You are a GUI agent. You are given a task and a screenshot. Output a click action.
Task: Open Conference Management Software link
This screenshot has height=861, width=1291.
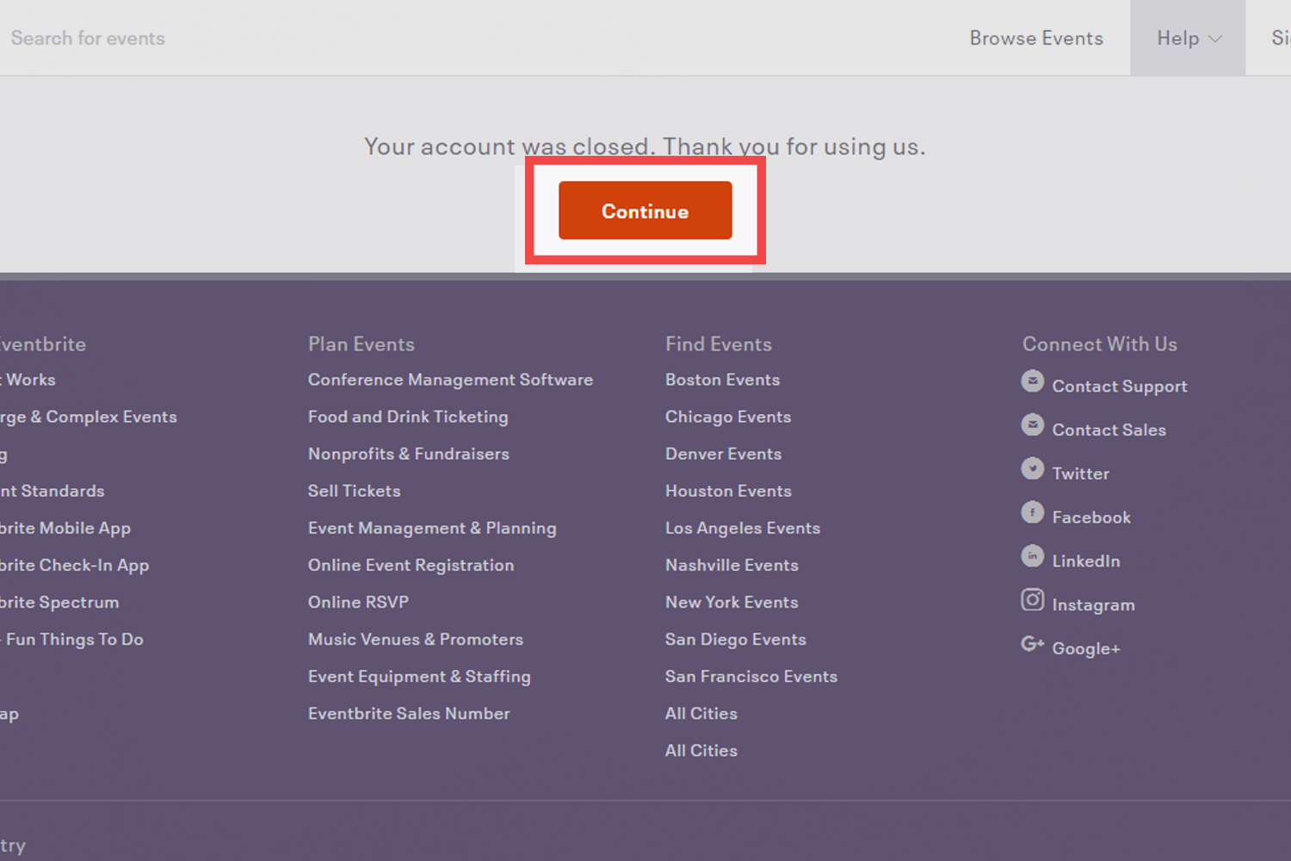click(450, 380)
